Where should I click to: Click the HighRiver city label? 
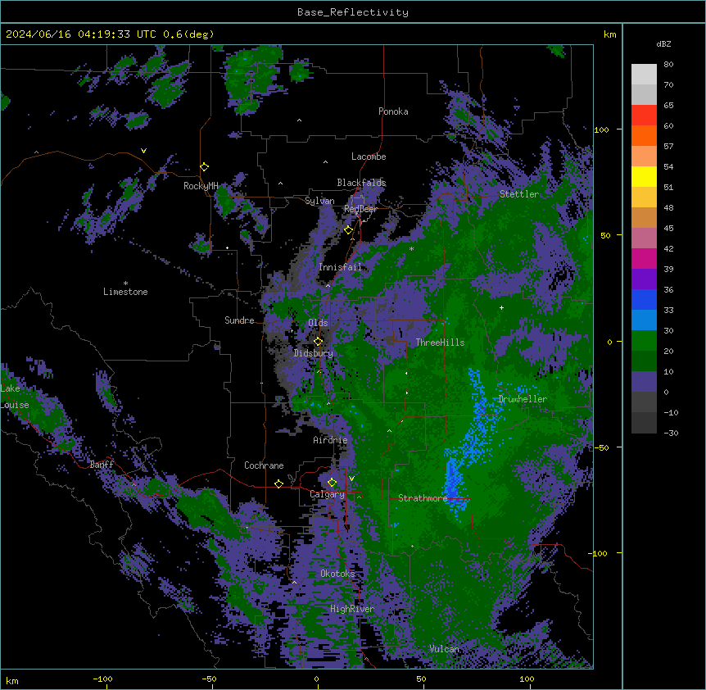click(x=352, y=609)
